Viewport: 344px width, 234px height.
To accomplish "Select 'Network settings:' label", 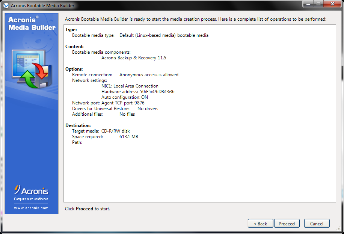I will coord(89,80).
